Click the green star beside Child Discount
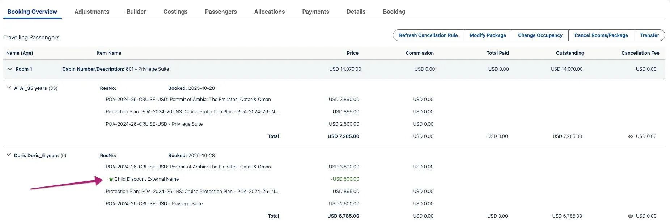Image resolution: width=670 pixels, height=223 pixels. [111, 179]
